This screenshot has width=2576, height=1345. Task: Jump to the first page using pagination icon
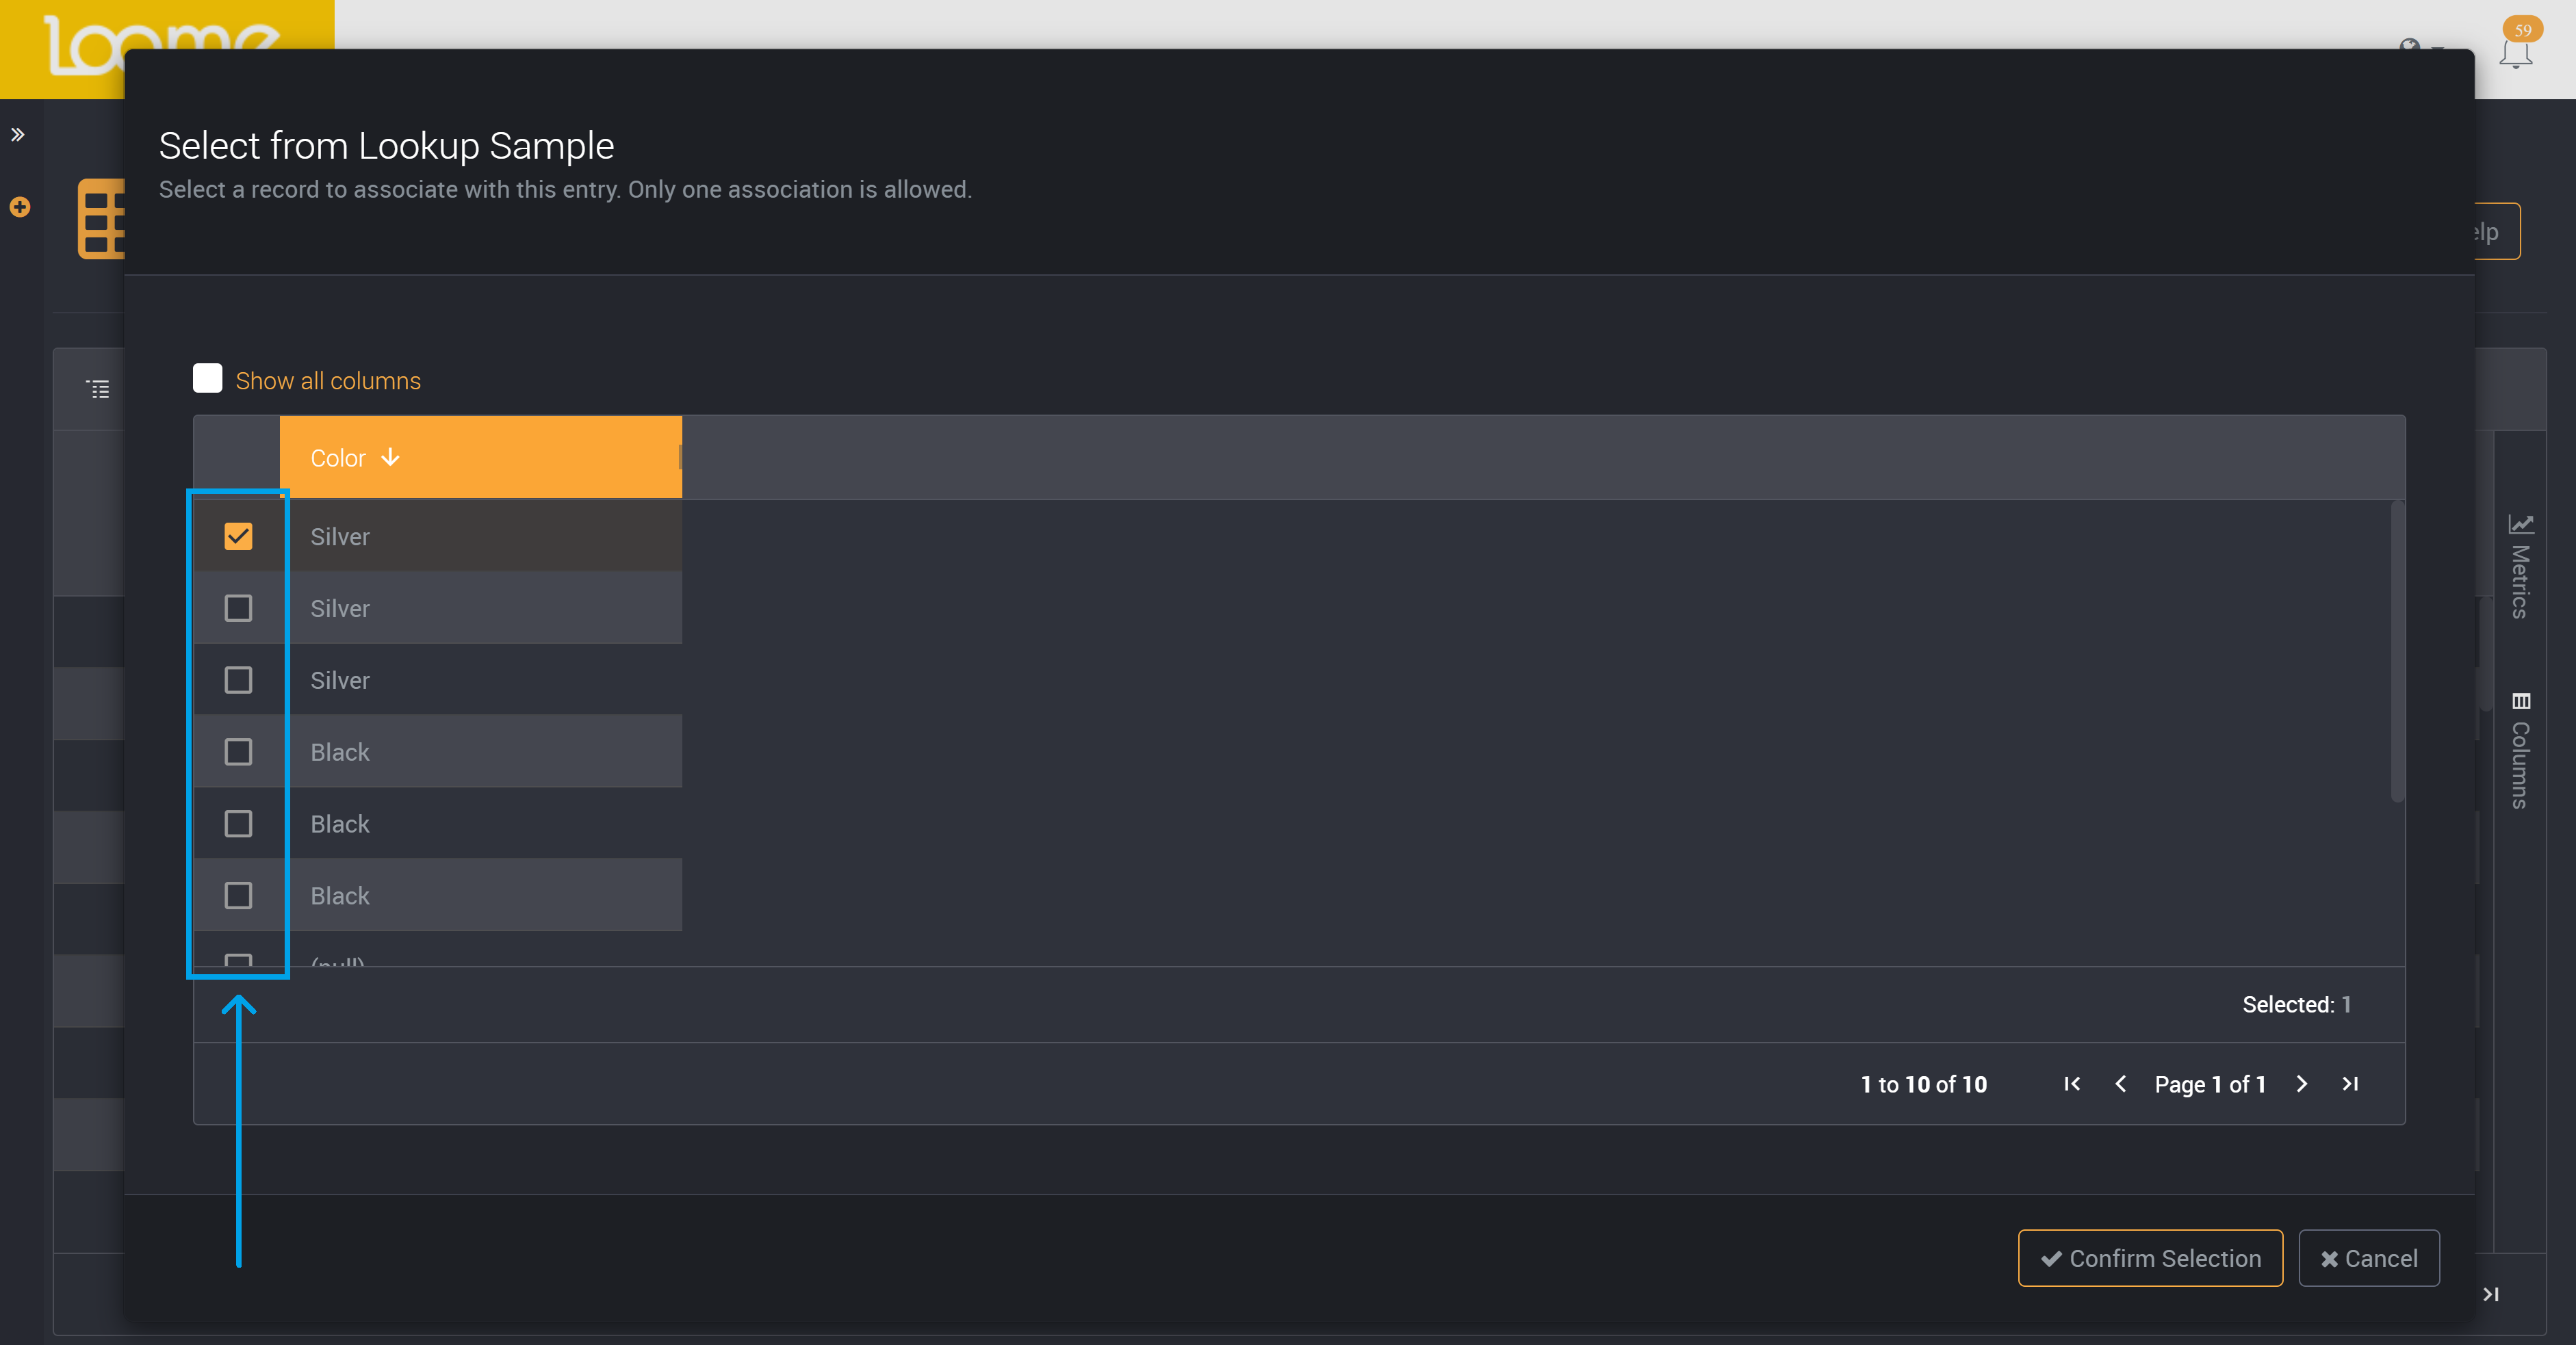[2071, 1084]
